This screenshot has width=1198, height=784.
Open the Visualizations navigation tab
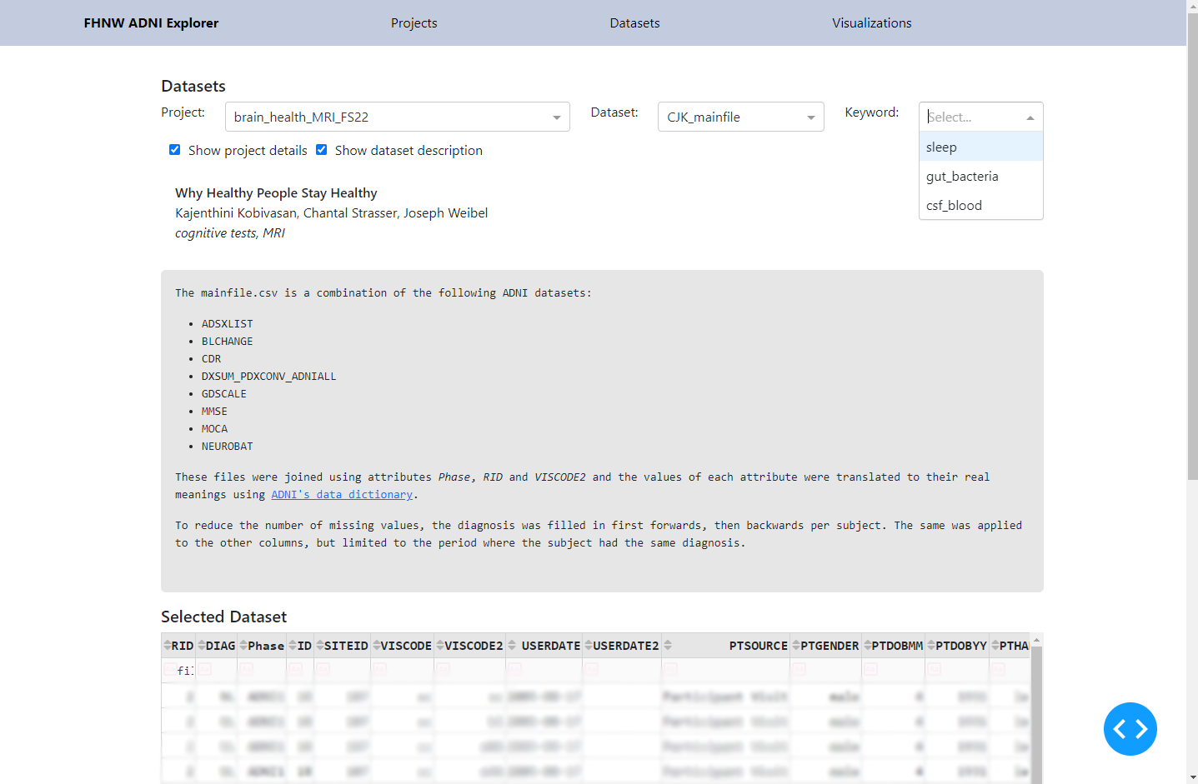tap(872, 23)
